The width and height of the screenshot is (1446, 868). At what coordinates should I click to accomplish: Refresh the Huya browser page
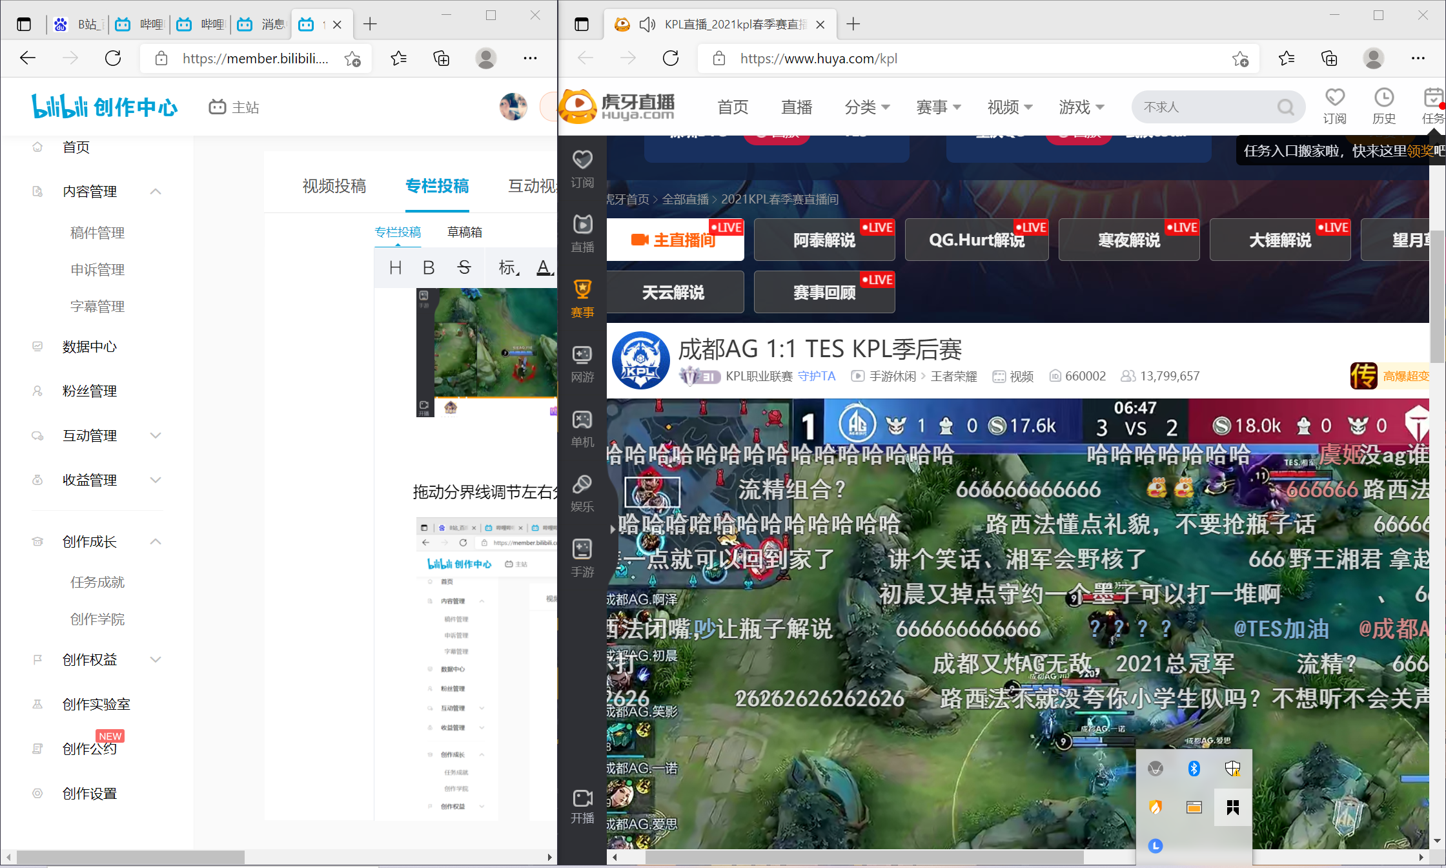[671, 58]
